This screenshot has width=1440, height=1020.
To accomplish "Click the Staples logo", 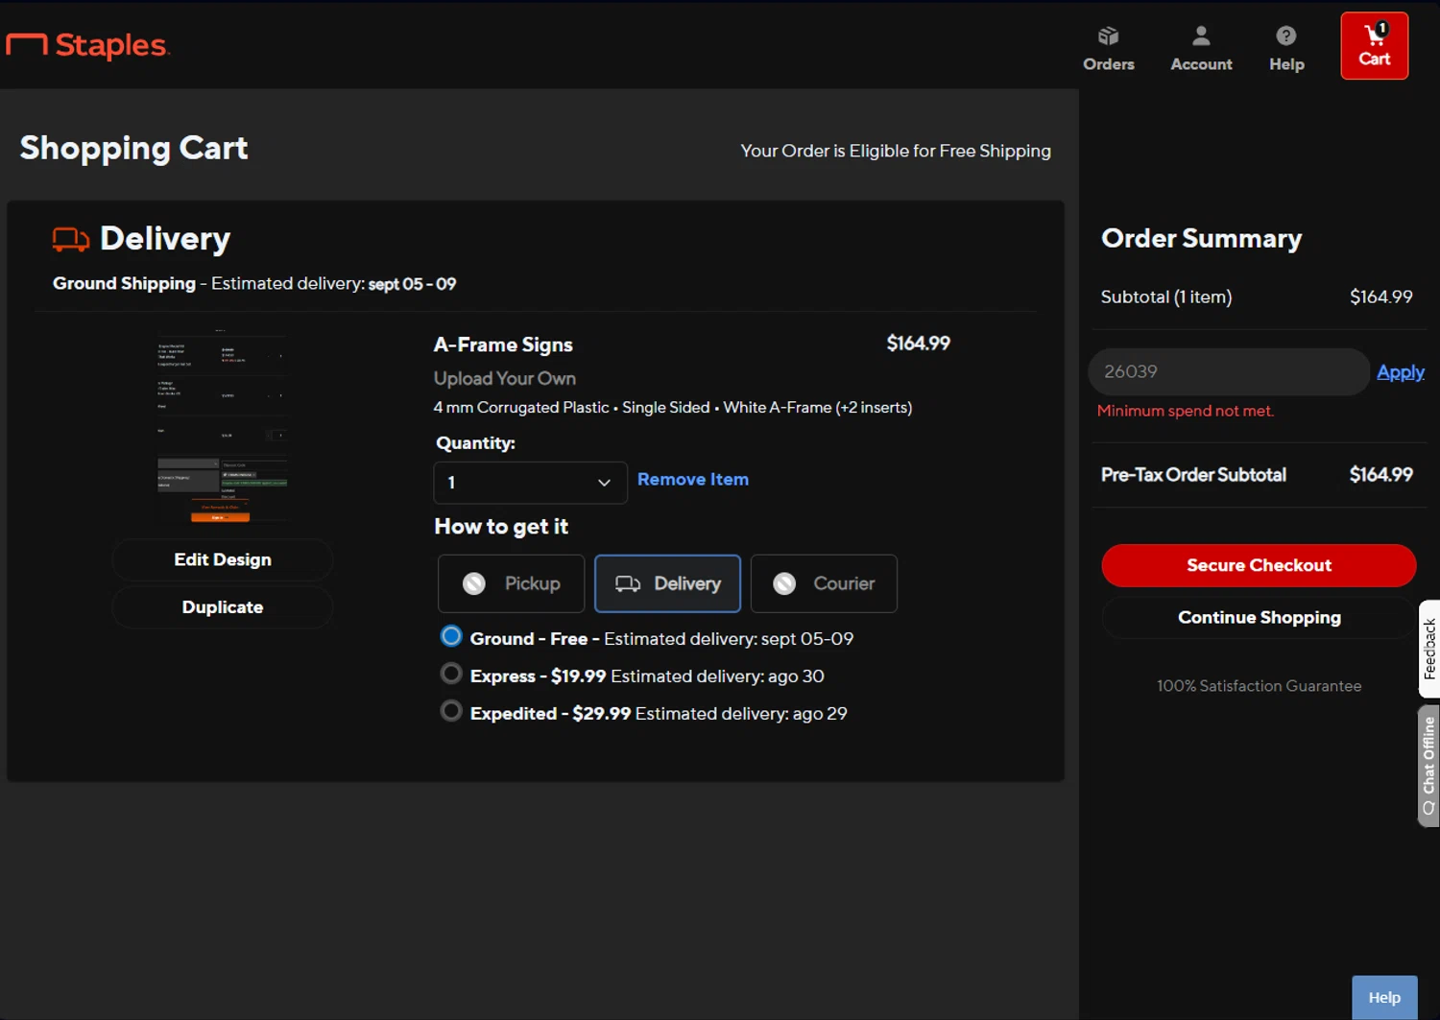I will [88, 45].
